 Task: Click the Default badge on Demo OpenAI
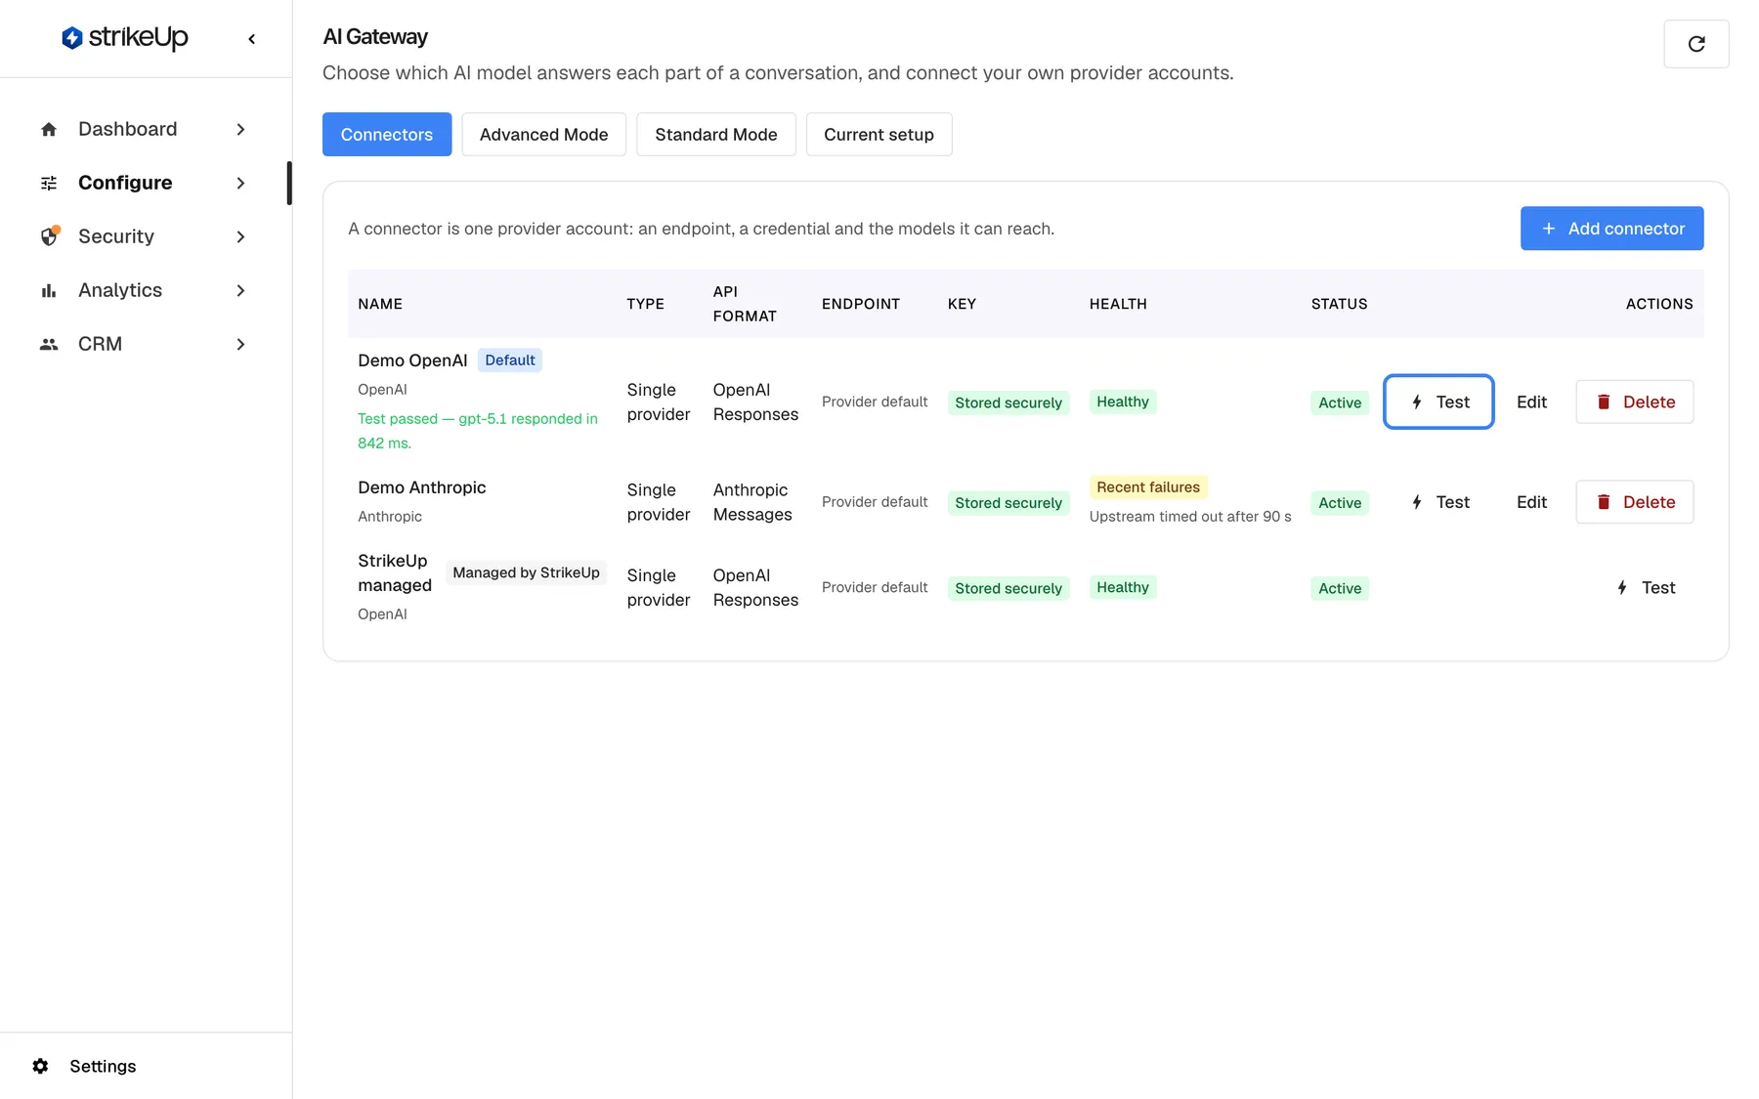point(510,359)
